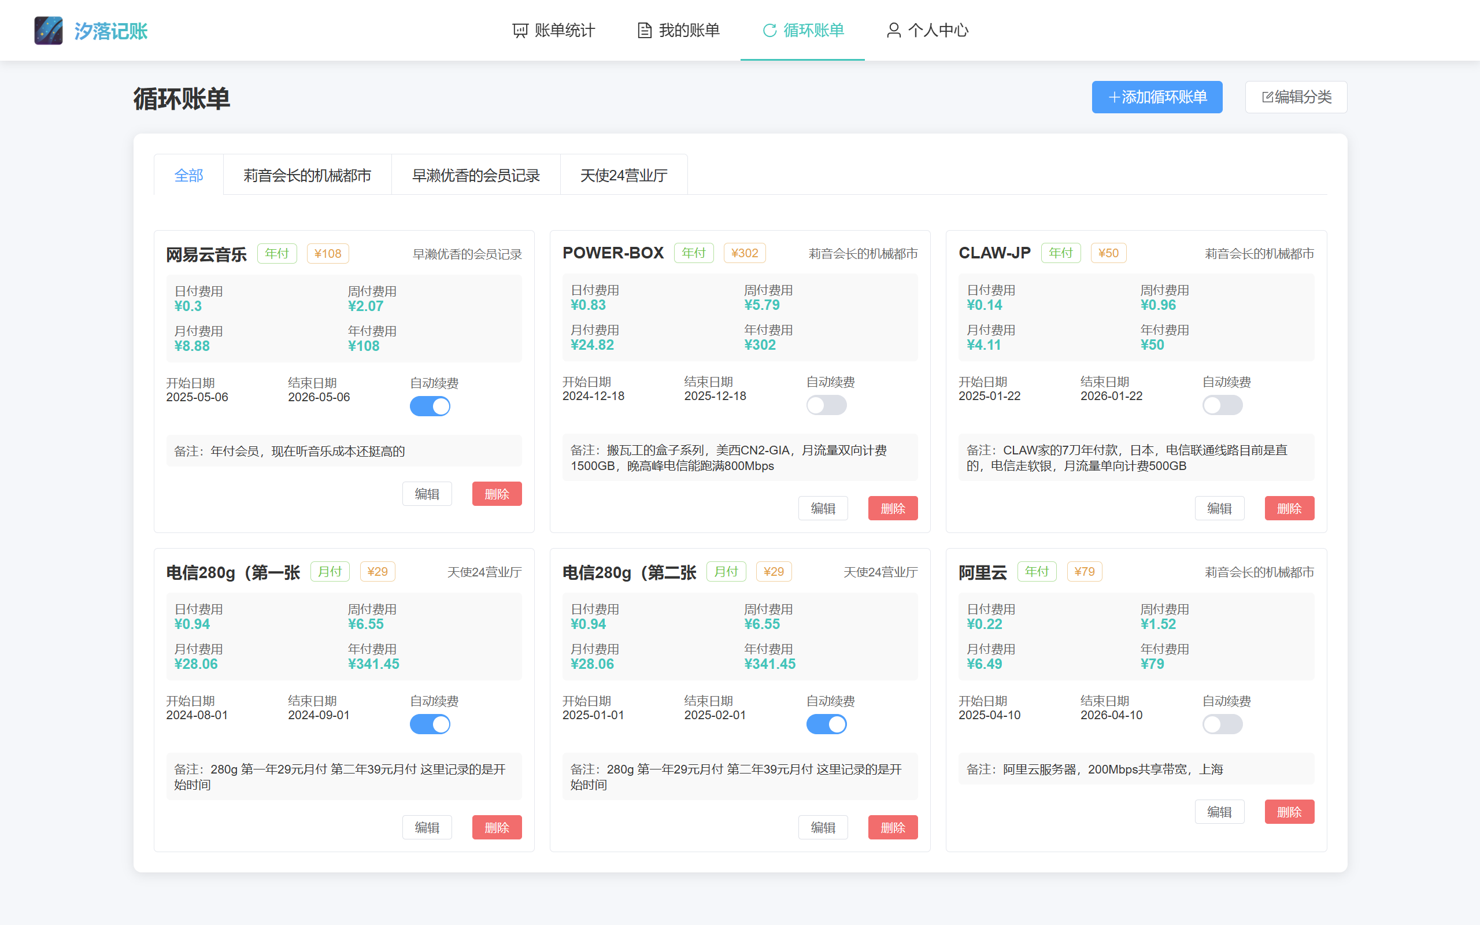Enable auto-renew for POWER-BOX
This screenshot has height=925, width=1480.
(826, 405)
